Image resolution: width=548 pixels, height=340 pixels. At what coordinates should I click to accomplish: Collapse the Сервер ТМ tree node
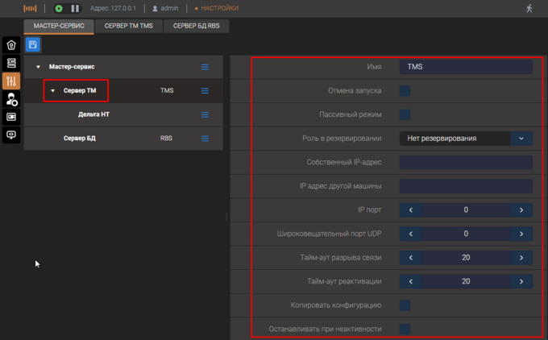point(53,91)
